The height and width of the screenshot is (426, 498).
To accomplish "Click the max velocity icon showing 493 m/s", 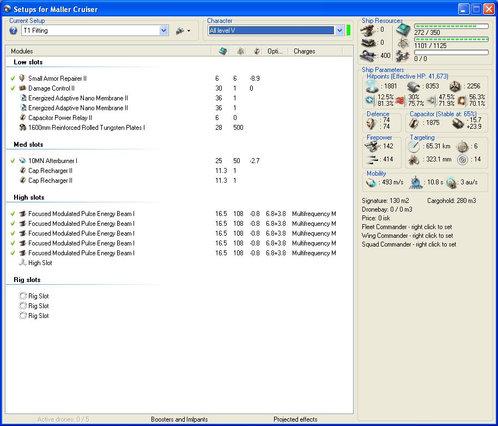I will [x=371, y=183].
